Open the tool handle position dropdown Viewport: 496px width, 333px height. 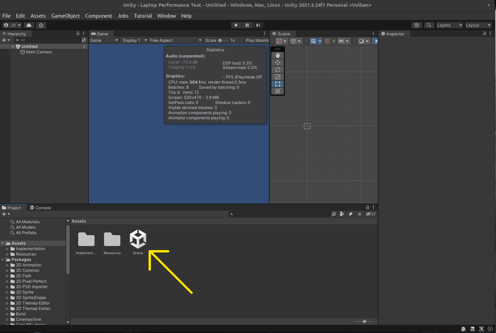tap(282, 41)
